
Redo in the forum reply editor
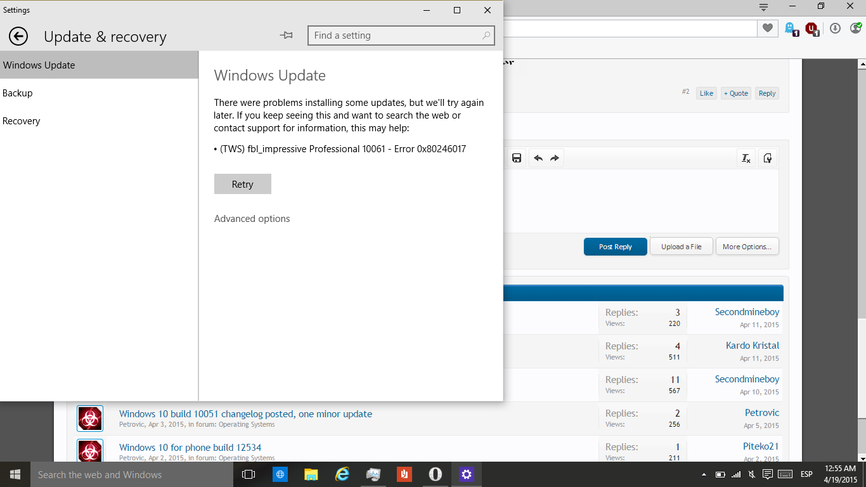coord(555,158)
